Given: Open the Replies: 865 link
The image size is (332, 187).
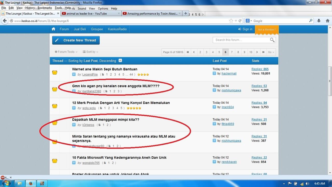Looking at the screenshot, I should (260, 69).
